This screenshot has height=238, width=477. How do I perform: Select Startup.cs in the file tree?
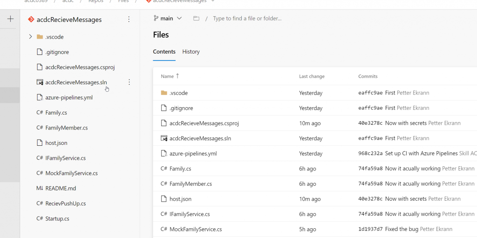pos(57,218)
